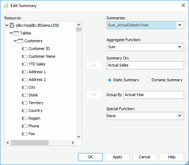Open Help for Edit Summary
The image size is (189, 165).
click(172, 157)
